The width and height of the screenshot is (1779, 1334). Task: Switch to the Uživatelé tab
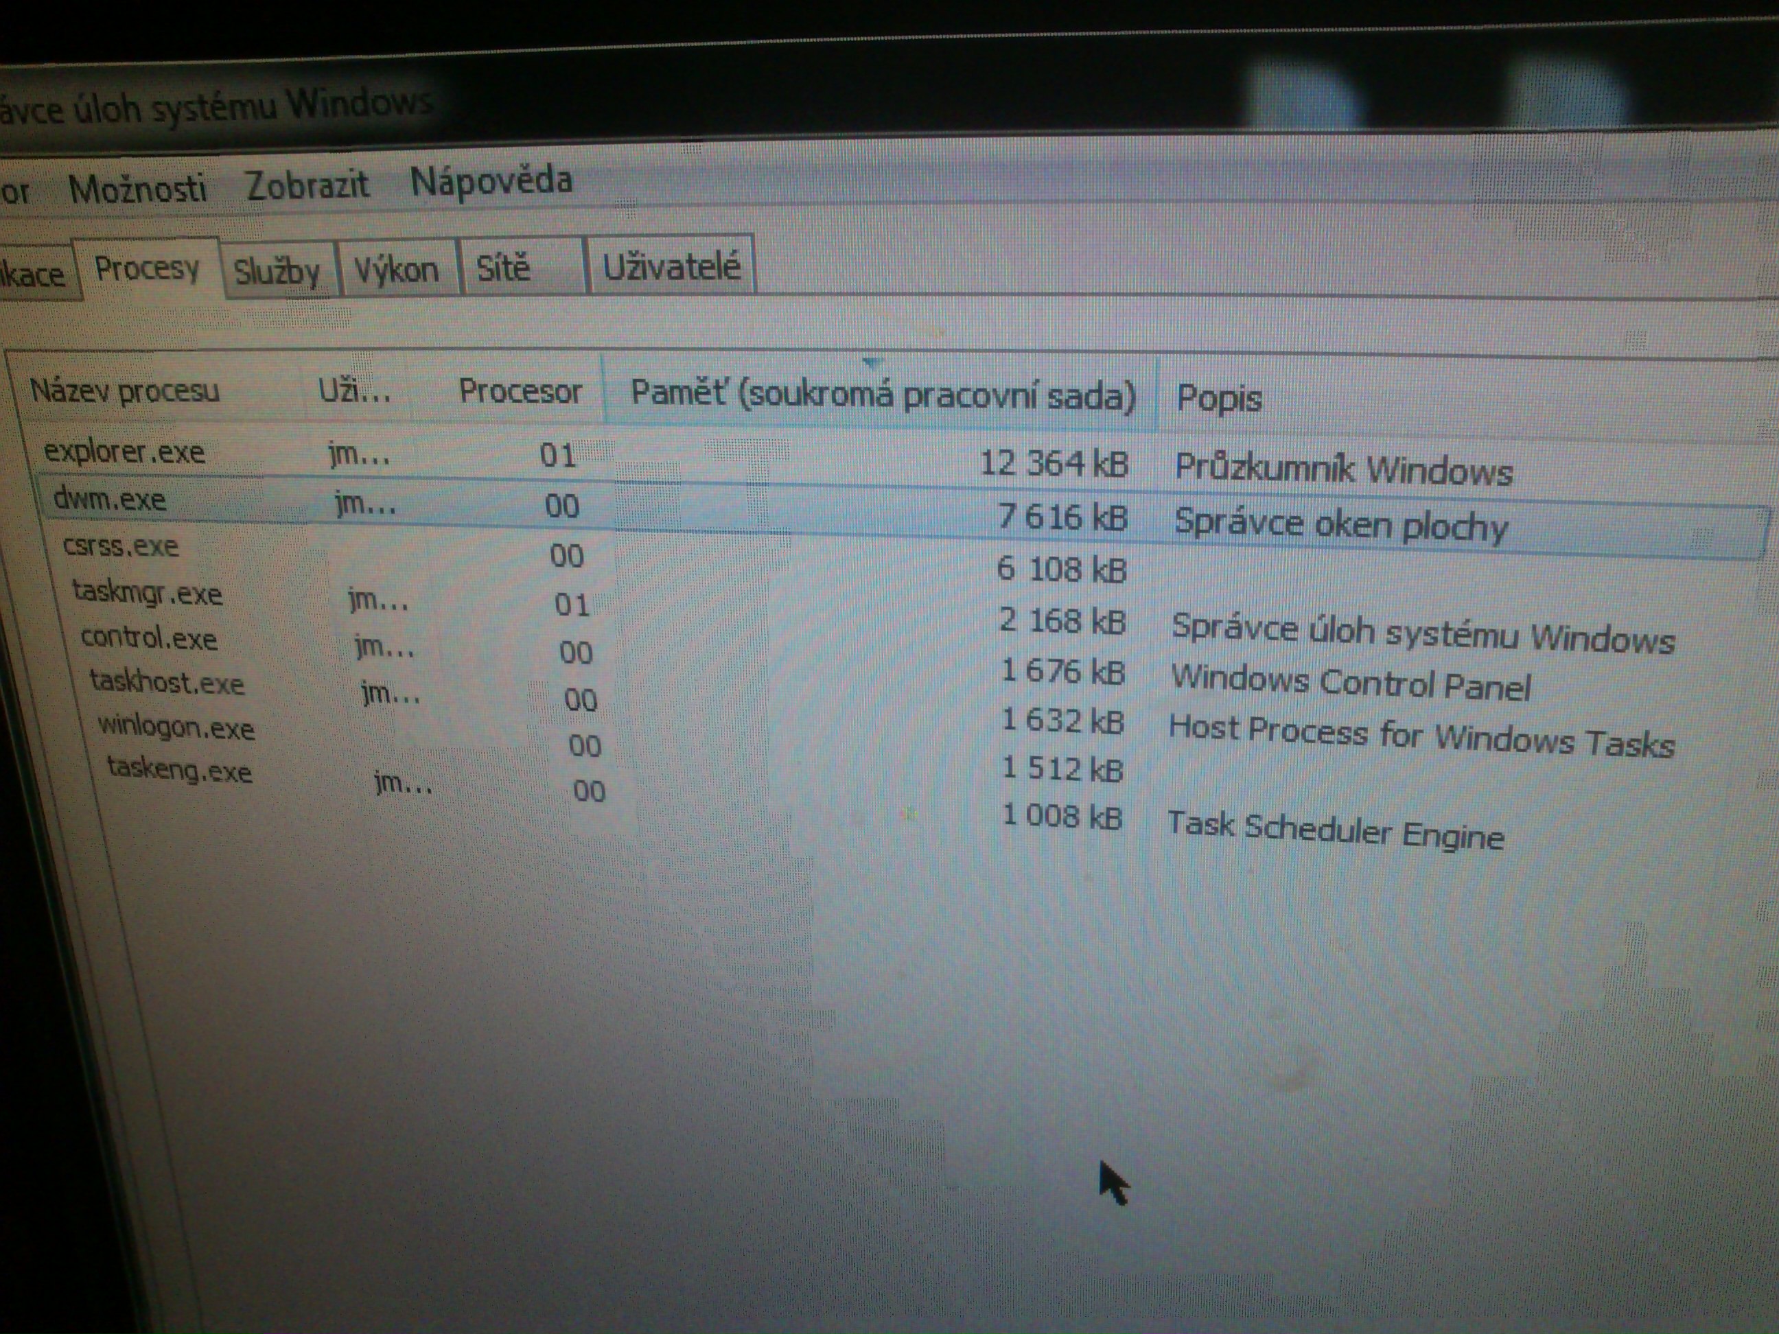(671, 266)
